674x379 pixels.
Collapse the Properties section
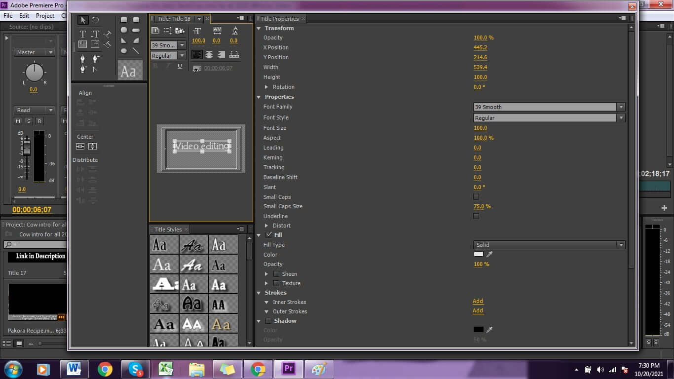point(259,97)
